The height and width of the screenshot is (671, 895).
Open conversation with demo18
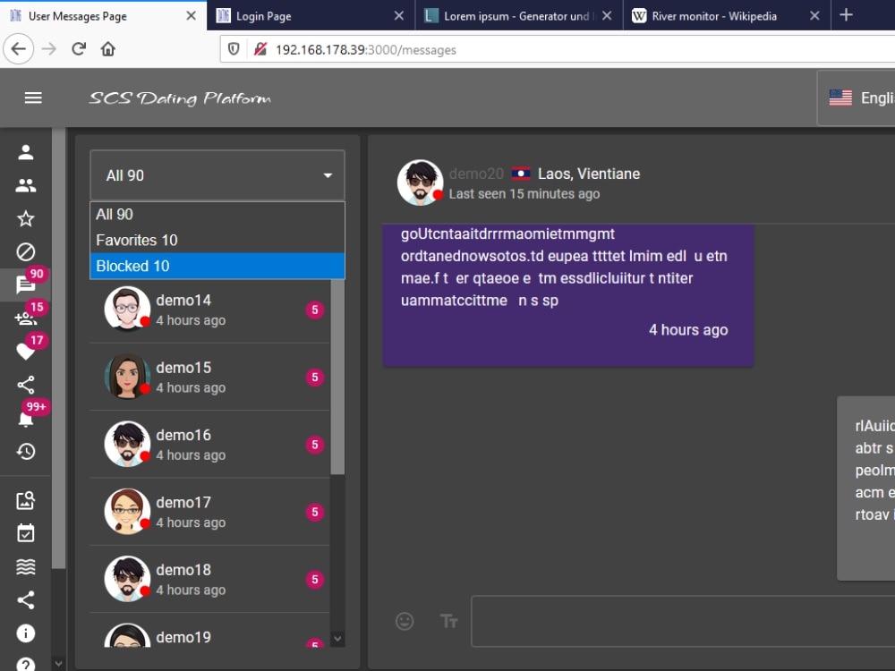click(x=209, y=579)
